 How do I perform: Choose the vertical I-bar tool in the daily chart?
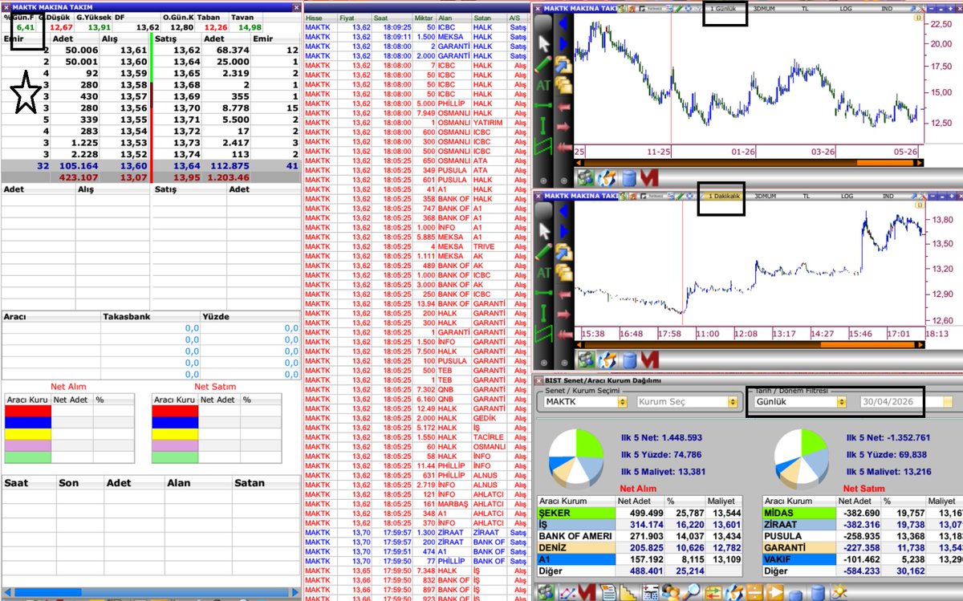[x=542, y=125]
